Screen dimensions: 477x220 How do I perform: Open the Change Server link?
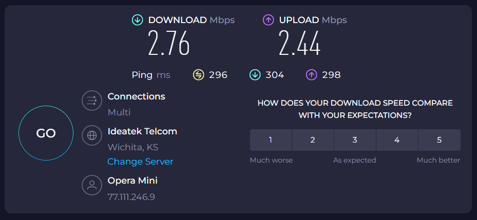coord(140,162)
